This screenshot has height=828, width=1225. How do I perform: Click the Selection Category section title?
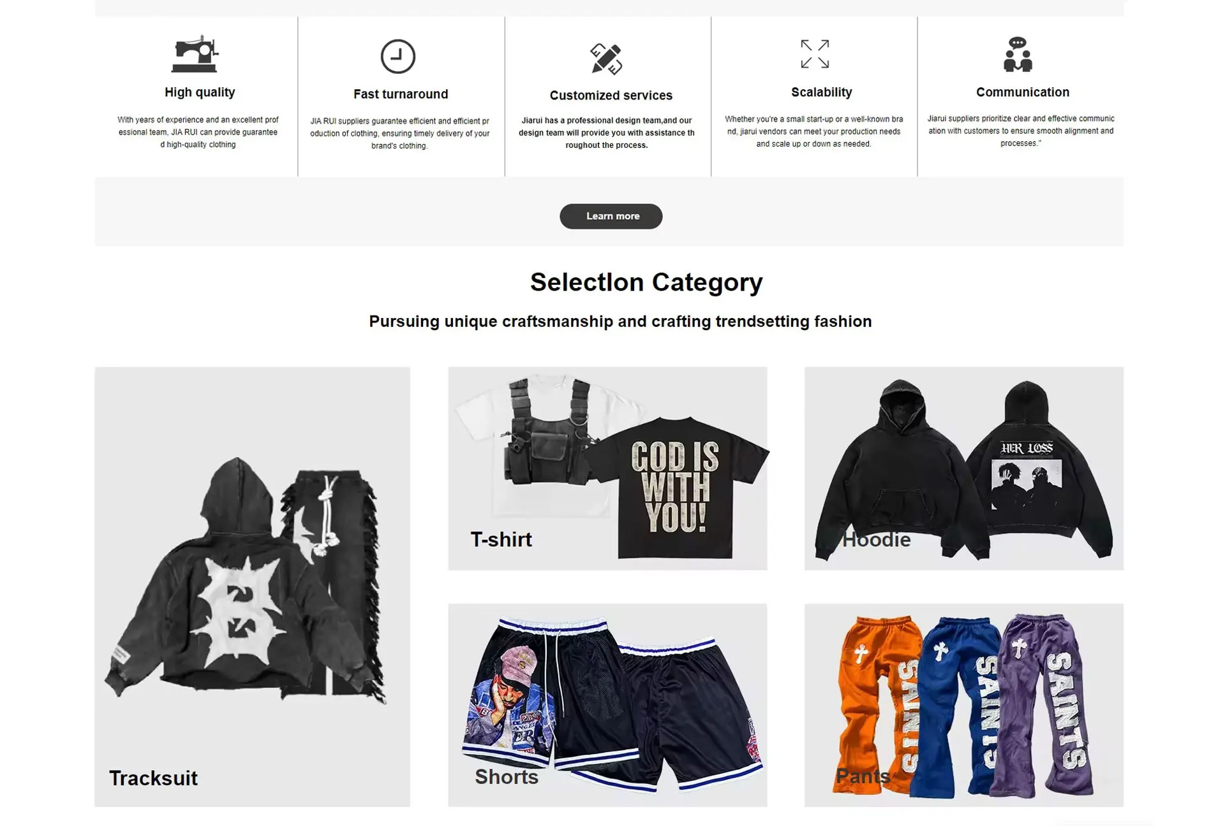tap(646, 282)
